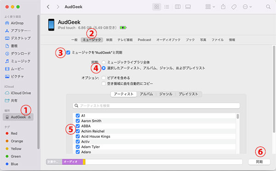Click the Share toolbar icon
Image resolution: width=276 pixels, height=171 pixels.
223,7
